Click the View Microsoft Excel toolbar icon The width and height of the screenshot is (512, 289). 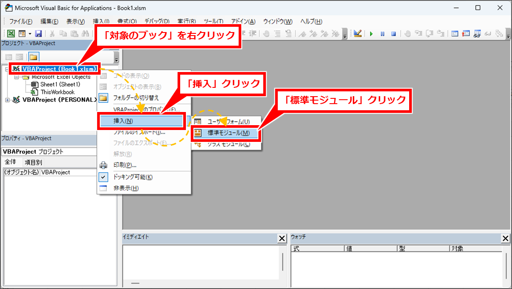tap(11, 34)
